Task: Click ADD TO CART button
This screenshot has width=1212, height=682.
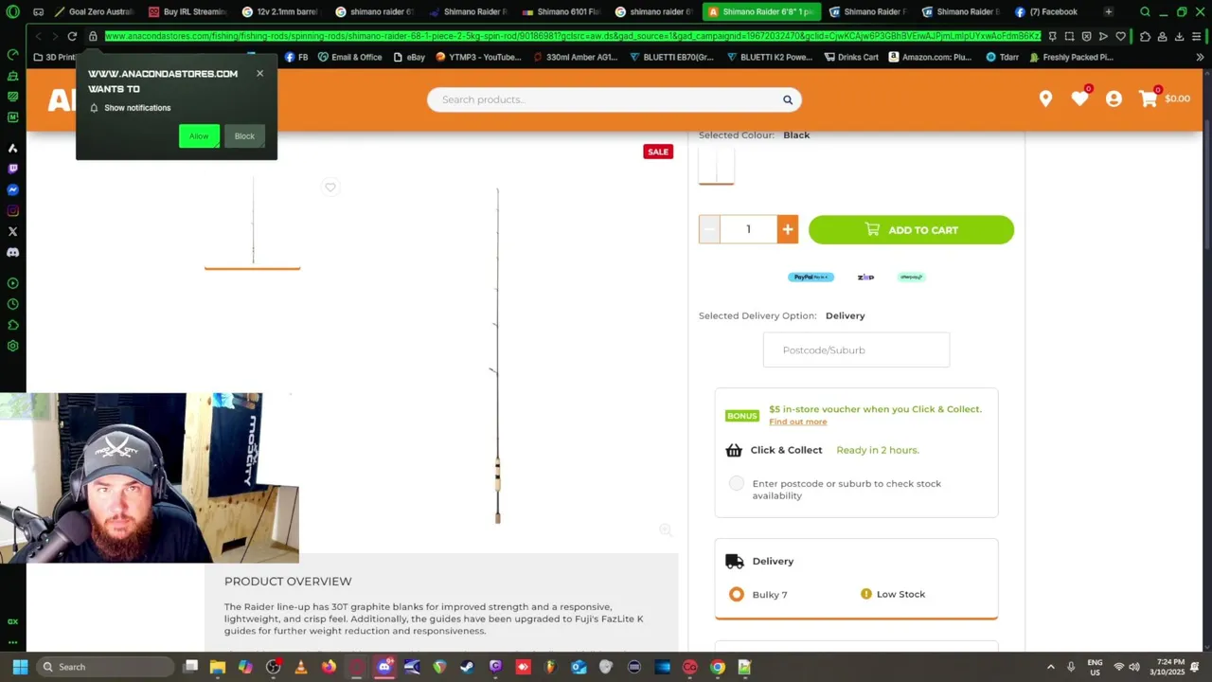Action: point(911,230)
